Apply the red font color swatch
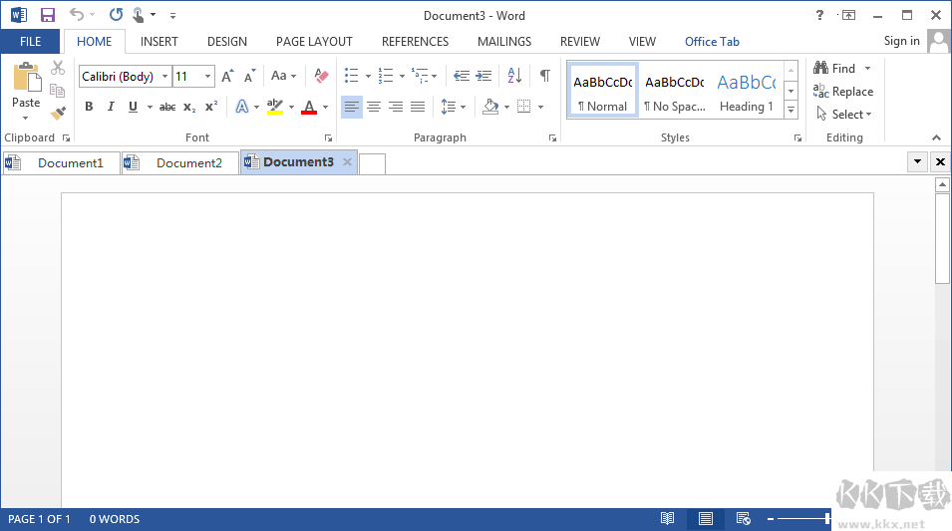Screen dimensions: 952x531 (309, 108)
